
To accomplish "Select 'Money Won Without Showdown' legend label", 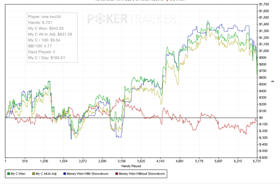I will pyautogui.click(x=142, y=174).
